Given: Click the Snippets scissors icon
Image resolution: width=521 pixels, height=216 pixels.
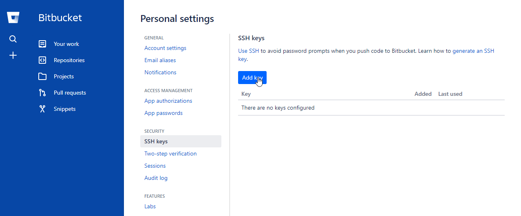Looking at the screenshot, I should coord(42,109).
